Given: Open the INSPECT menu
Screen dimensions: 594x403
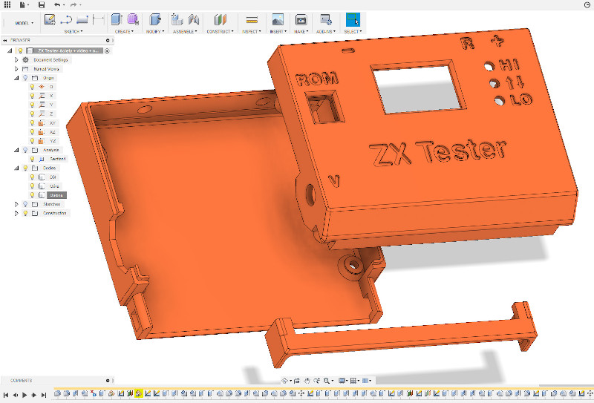Looking at the screenshot, I should [x=252, y=31].
